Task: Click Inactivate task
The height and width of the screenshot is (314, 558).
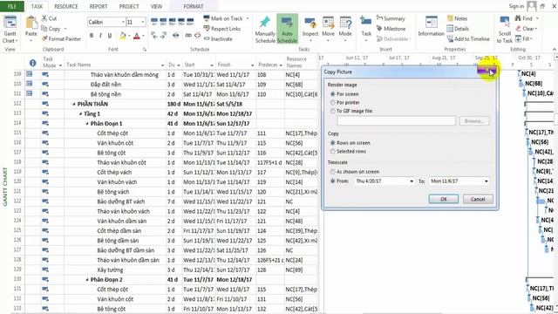Action: pyautogui.click(x=218, y=38)
